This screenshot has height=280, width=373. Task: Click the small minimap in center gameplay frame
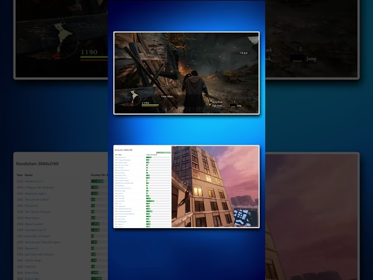[133, 98]
